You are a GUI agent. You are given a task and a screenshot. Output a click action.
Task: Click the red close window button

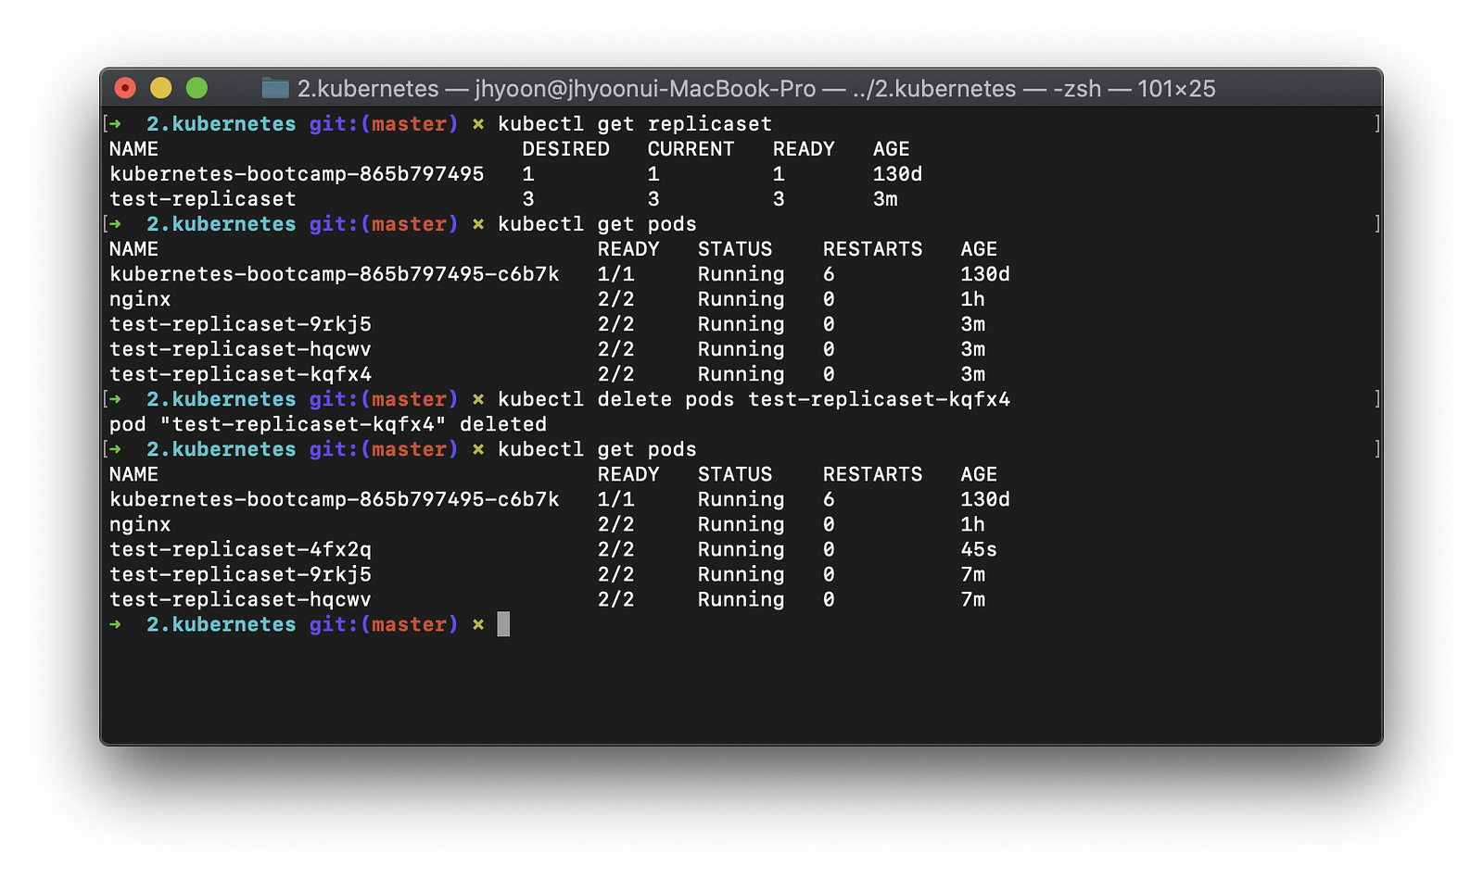click(125, 88)
